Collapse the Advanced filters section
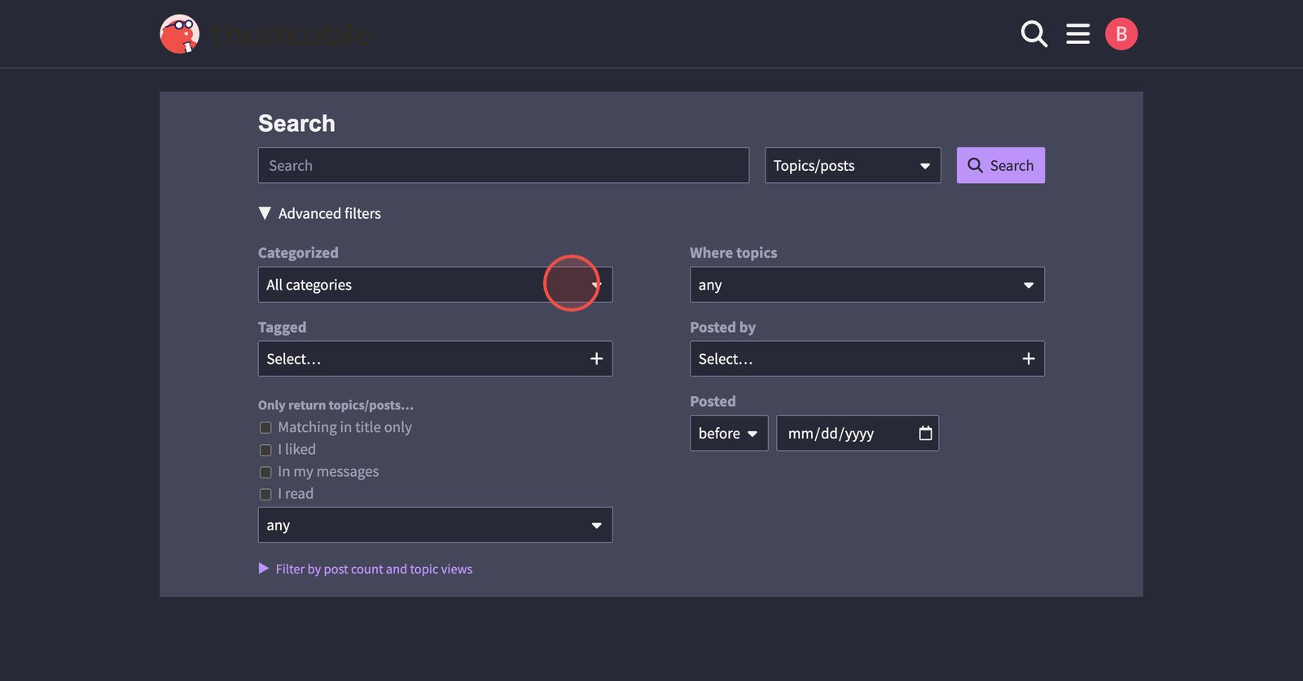 point(320,213)
